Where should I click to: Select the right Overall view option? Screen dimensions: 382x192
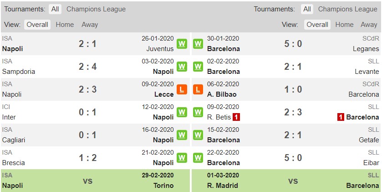click(317, 25)
